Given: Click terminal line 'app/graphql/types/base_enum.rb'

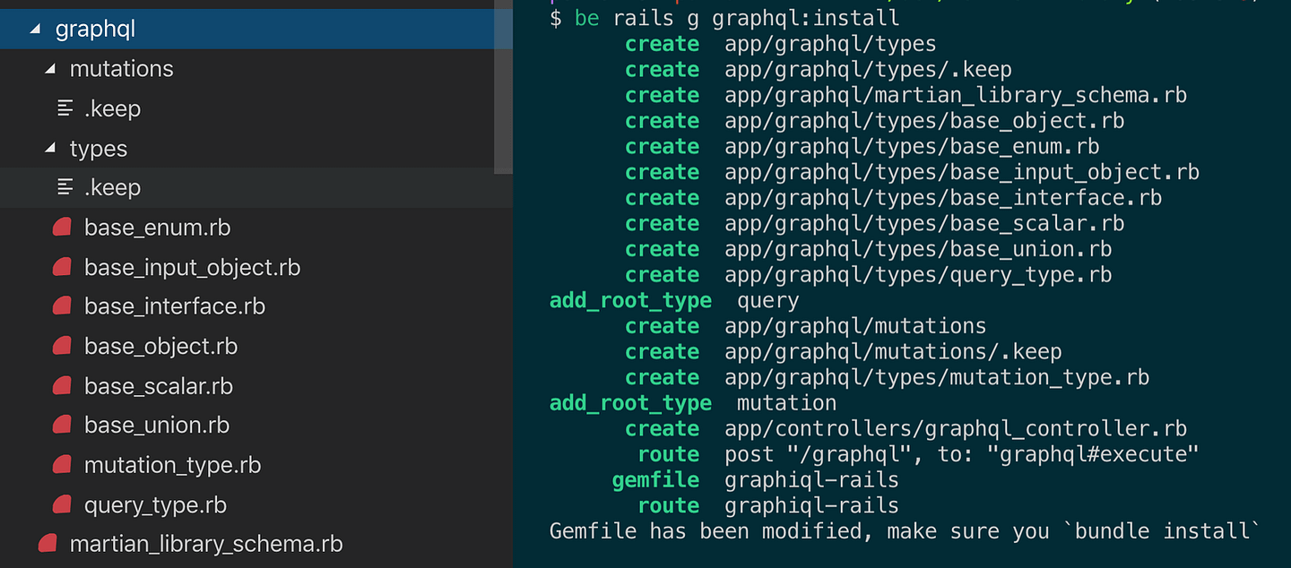Looking at the screenshot, I should tap(912, 146).
